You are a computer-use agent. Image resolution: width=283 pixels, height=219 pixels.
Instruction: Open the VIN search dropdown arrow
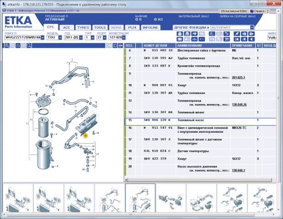(x=43, y=37)
